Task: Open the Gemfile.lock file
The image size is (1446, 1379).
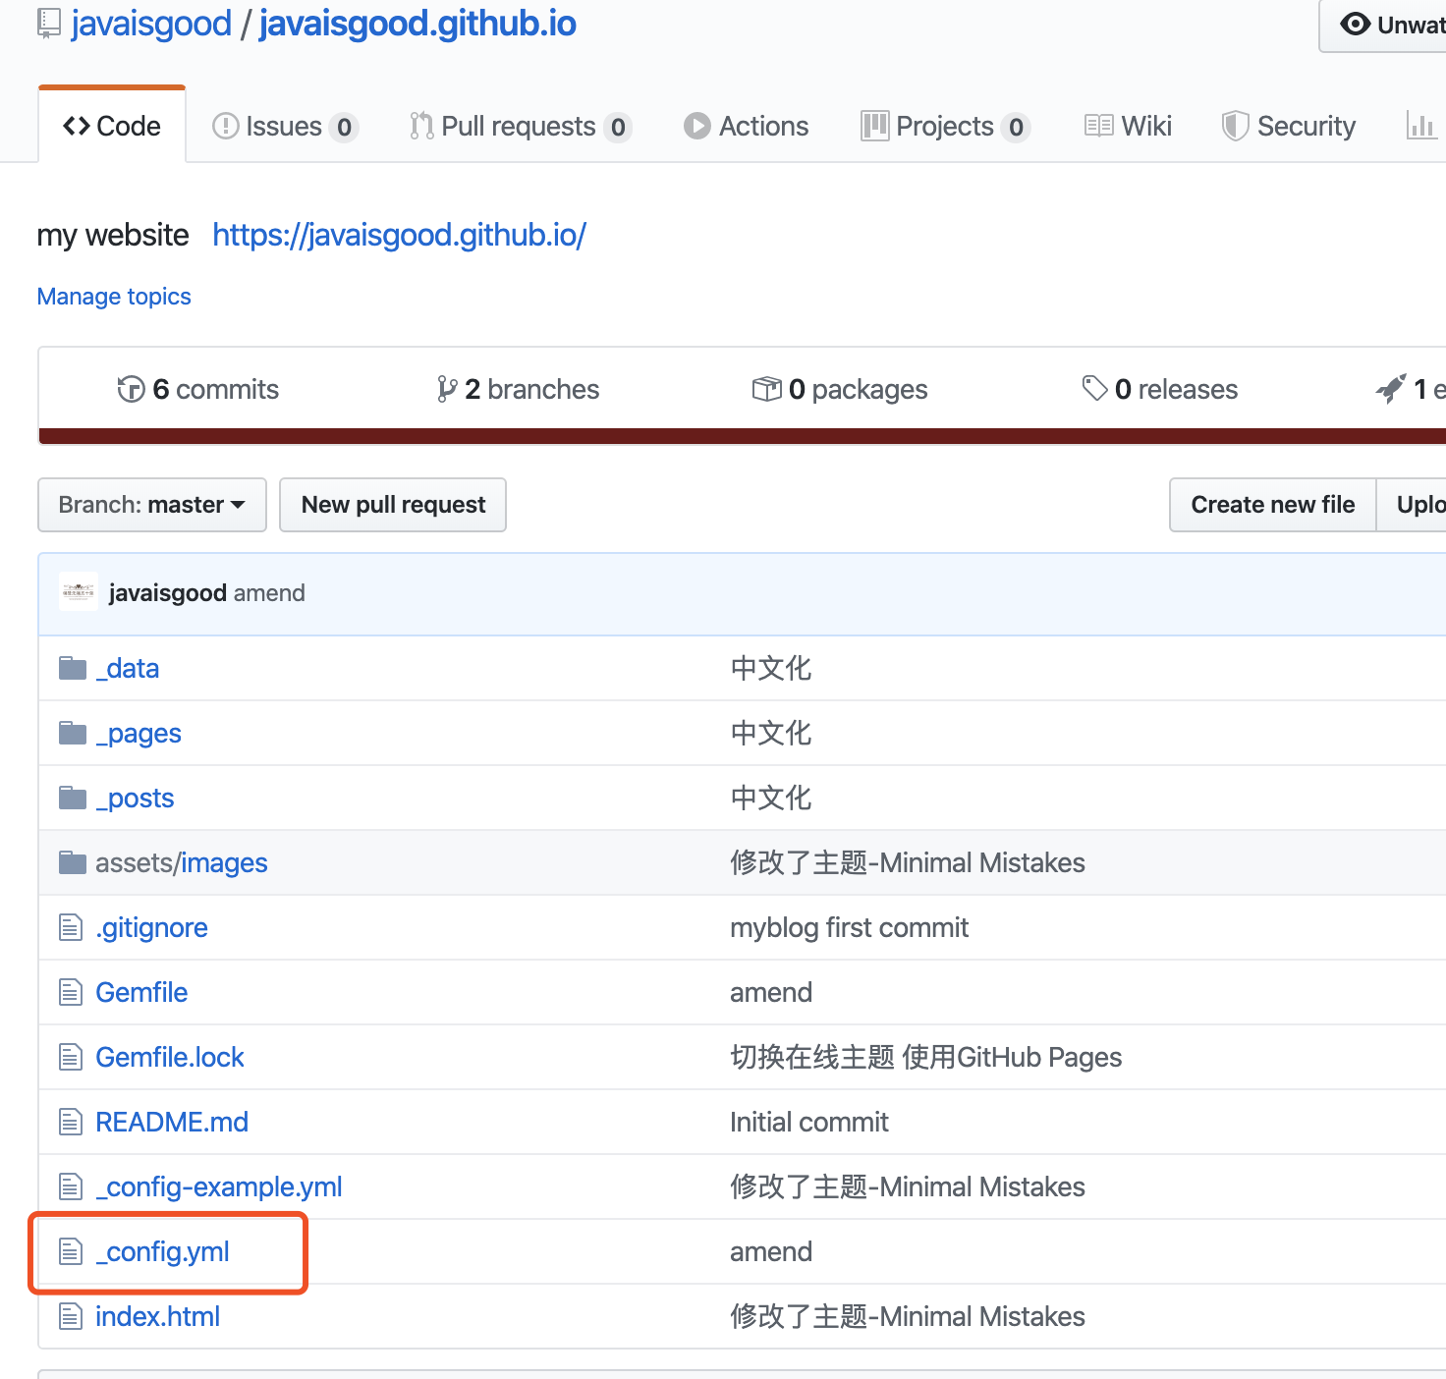Action: tap(170, 1058)
